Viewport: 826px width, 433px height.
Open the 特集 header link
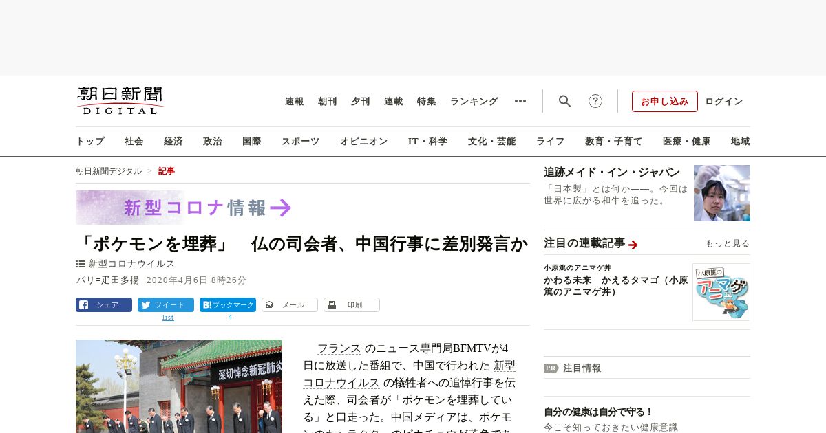pos(427,101)
